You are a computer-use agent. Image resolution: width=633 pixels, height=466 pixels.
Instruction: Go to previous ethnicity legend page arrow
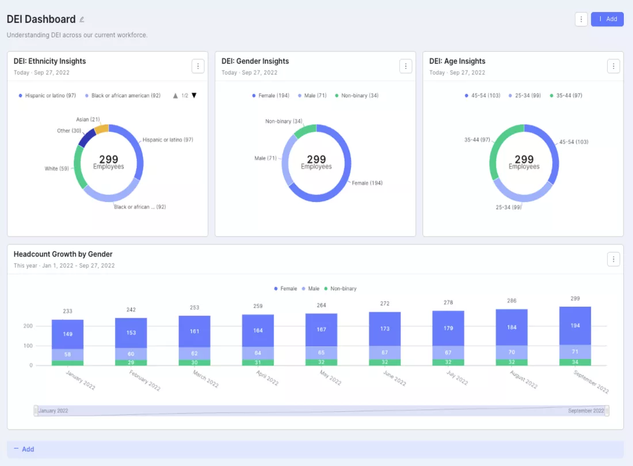click(x=175, y=96)
